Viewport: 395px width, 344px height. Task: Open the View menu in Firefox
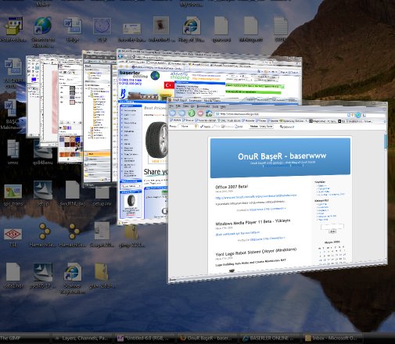click(185, 106)
